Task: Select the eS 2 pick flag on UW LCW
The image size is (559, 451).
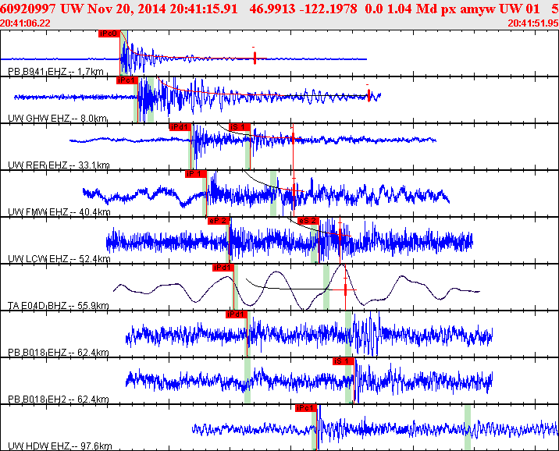Action: (308, 221)
